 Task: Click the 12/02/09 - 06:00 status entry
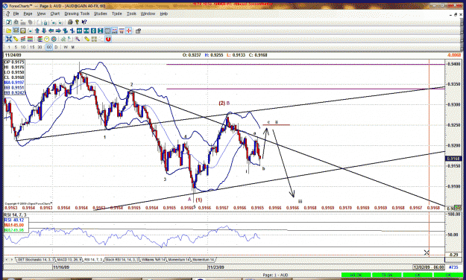tap(428, 267)
